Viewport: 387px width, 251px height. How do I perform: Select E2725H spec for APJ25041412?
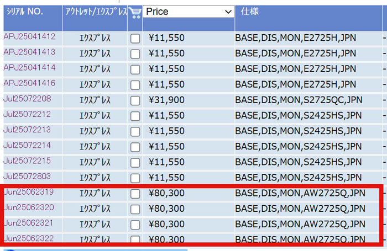point(295,38)
